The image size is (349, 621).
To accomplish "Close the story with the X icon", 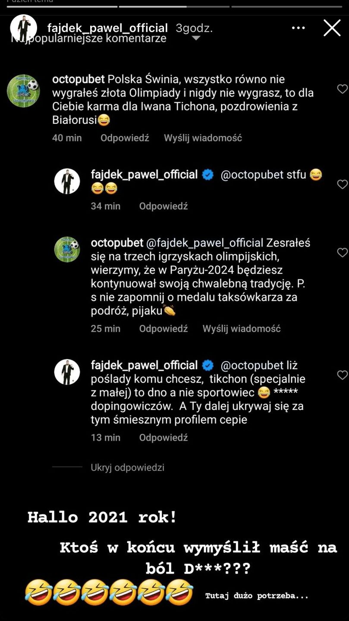I will click(332, 28).
